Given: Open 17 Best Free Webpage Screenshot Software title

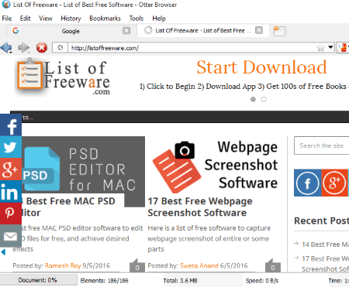Looking at the screenshot, I should [200, 207].
